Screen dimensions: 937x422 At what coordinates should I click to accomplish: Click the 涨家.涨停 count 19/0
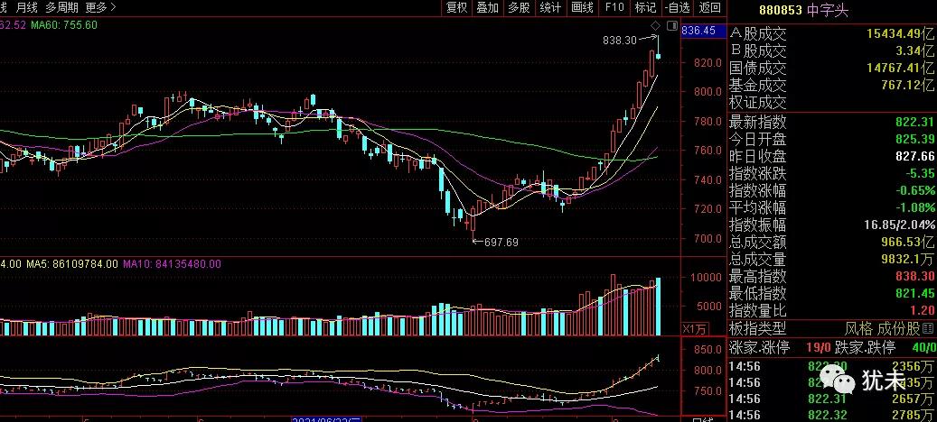818,347
